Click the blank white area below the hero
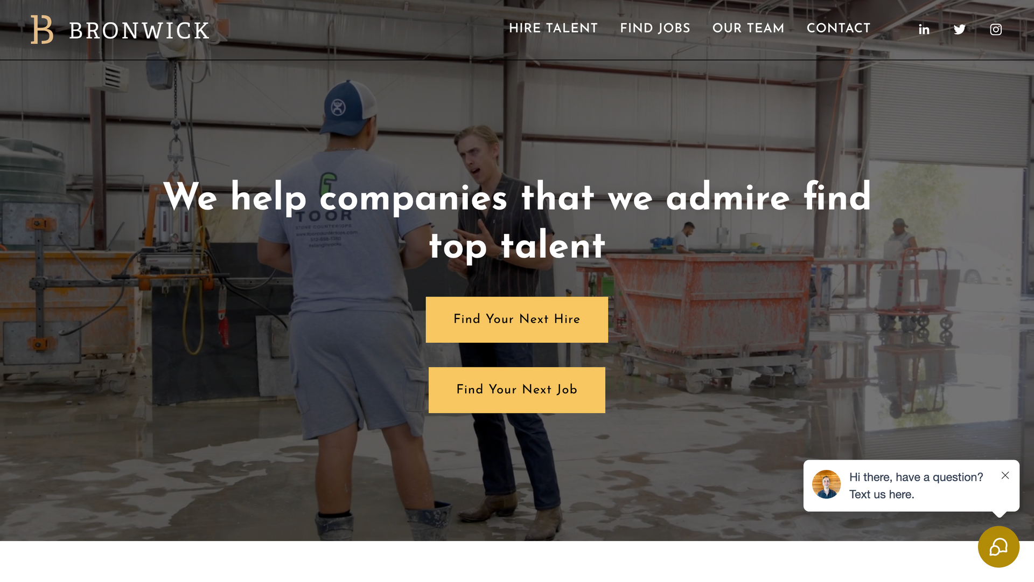 pos(485,562)
